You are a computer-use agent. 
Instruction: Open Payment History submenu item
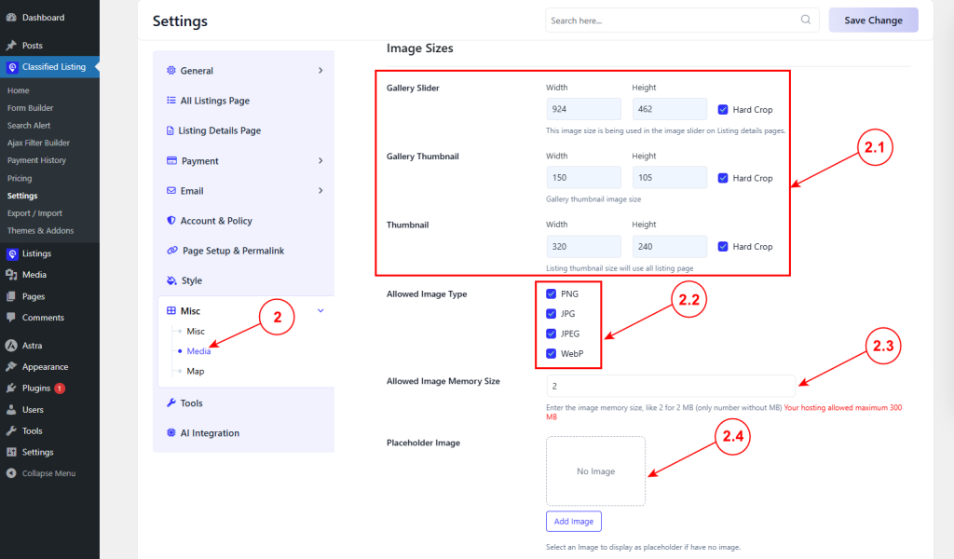pos(36,160)
